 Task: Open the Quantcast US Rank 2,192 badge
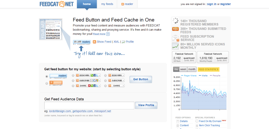tap(184, 57)
